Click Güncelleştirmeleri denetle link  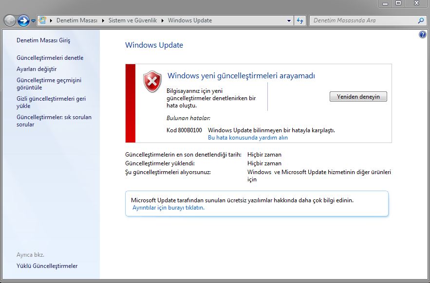tap(50, 58)
